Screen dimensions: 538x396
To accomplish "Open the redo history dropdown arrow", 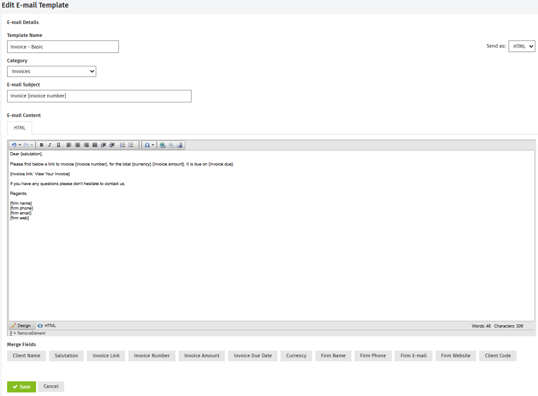I will 32,145.
